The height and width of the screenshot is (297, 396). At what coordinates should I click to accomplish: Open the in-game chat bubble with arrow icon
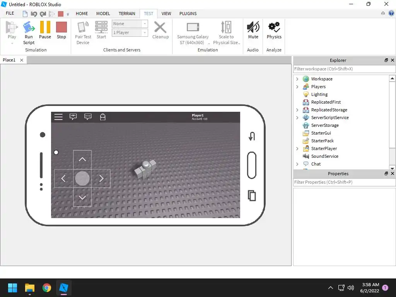pyautogui.click(x=73, y=117)
